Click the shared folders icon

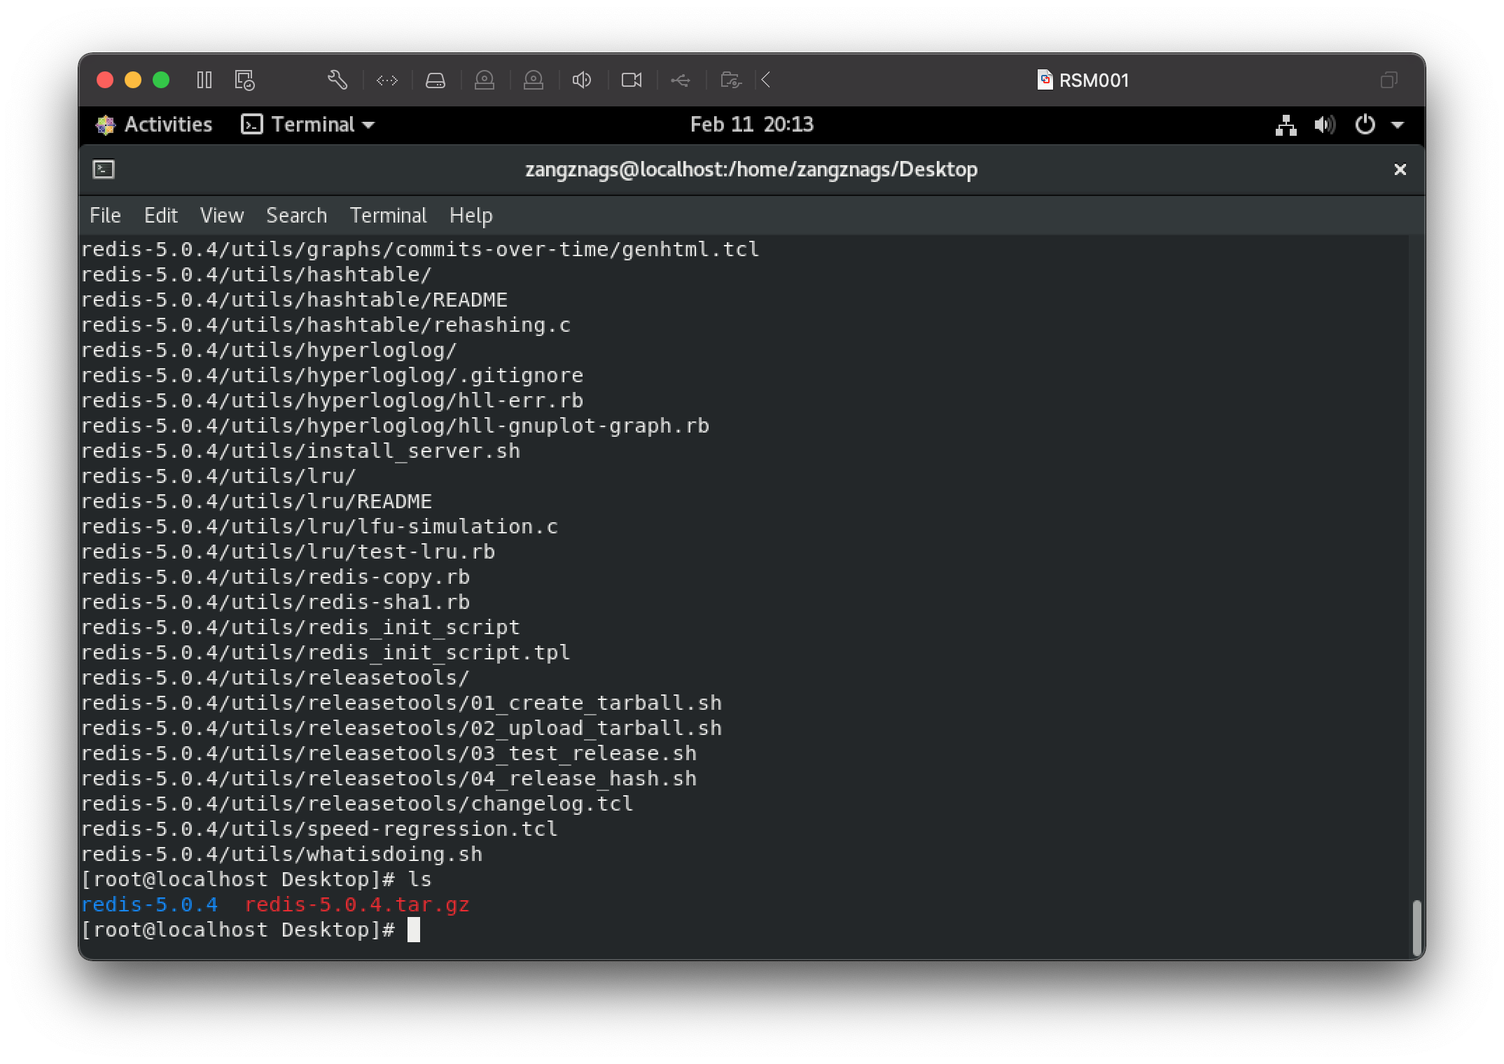730,80
